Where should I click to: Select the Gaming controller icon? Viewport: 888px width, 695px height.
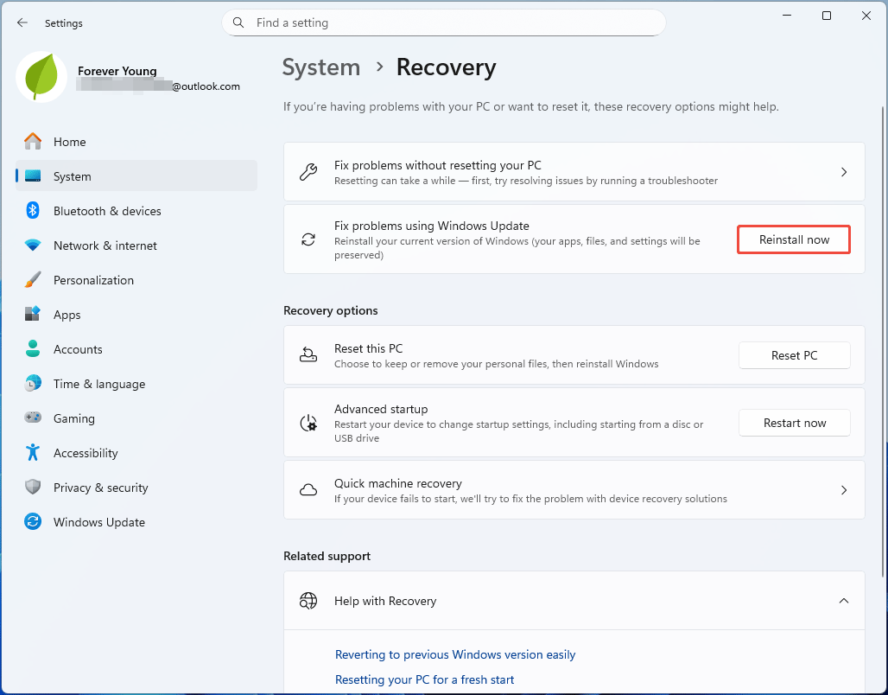(x=33, y=418)
